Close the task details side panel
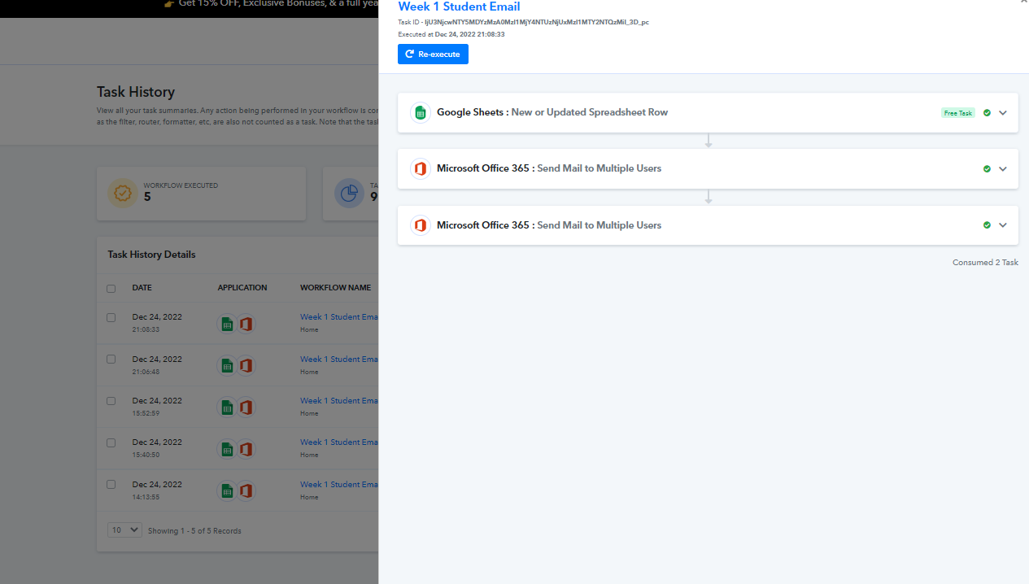This screenshot has height=584, width=1029. pyautogui.click(x=1023, y=2)
